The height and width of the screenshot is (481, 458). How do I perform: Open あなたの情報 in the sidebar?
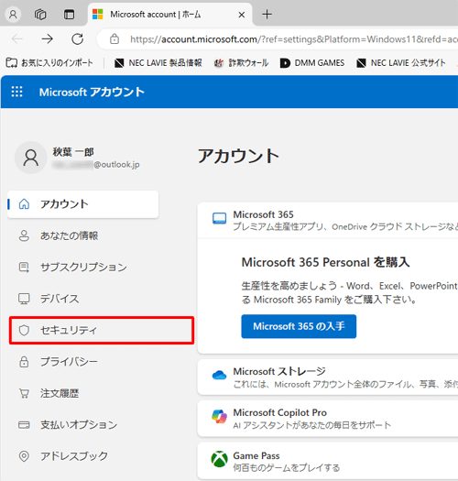click(x=82, y=235)
